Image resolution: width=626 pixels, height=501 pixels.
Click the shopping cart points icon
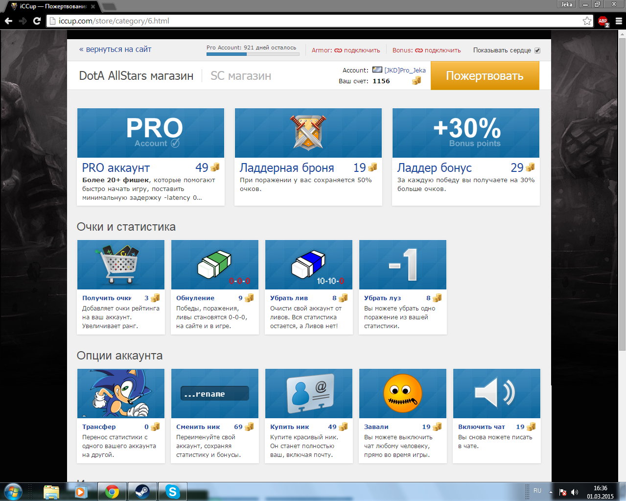121,264
